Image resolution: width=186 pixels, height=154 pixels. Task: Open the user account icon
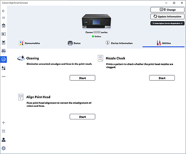coord(3,140)
